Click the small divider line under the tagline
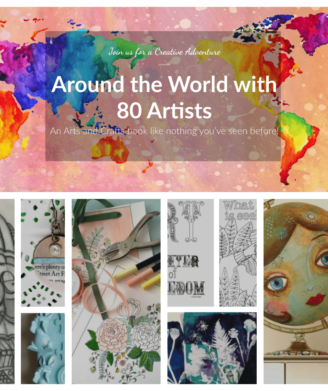 (164, 65)
